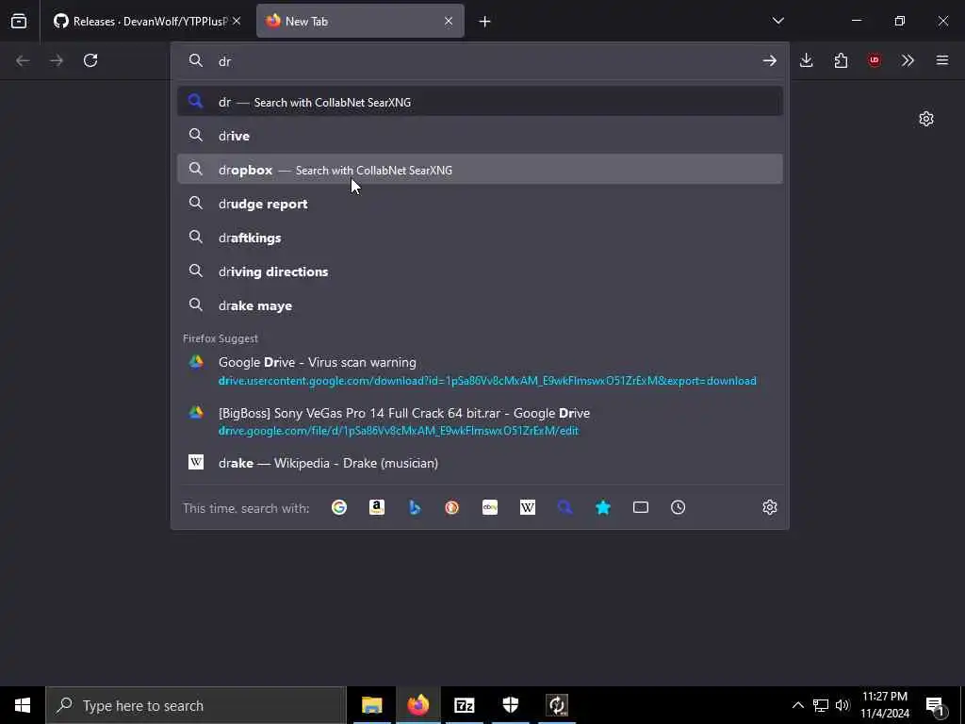The image size is (965, 724).
Task: Click the 'Type here to search' box
Action: 196,705
